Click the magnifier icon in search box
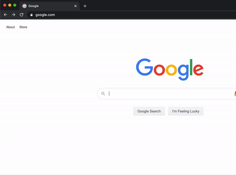 pos(103,94)
